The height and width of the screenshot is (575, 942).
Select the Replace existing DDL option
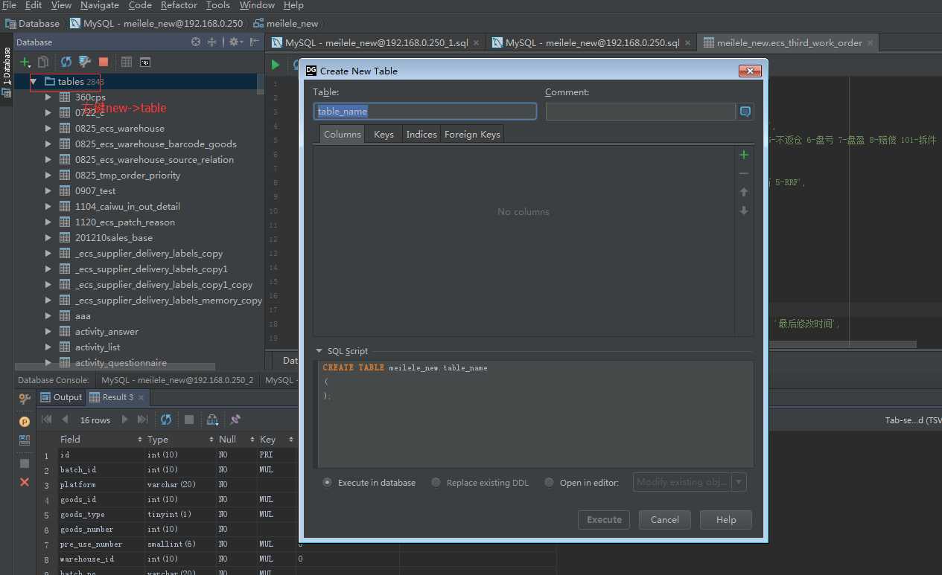pos(436,483)
